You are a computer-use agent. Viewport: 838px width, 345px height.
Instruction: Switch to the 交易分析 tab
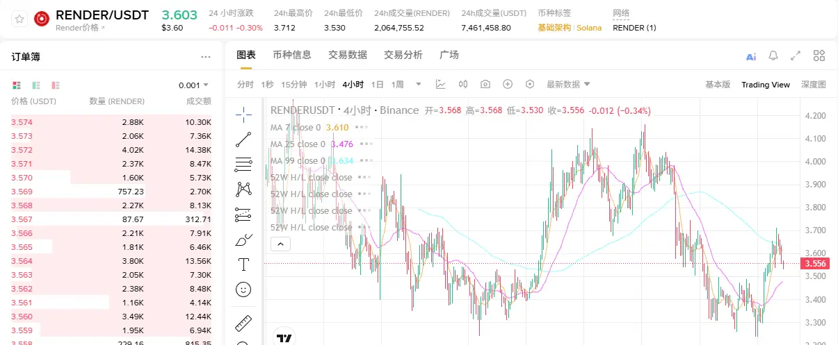tap(403, 56)
